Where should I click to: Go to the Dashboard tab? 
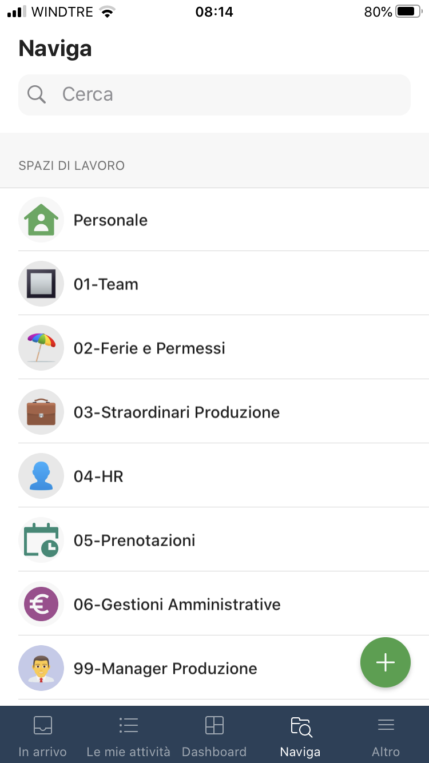coord(214,735)
